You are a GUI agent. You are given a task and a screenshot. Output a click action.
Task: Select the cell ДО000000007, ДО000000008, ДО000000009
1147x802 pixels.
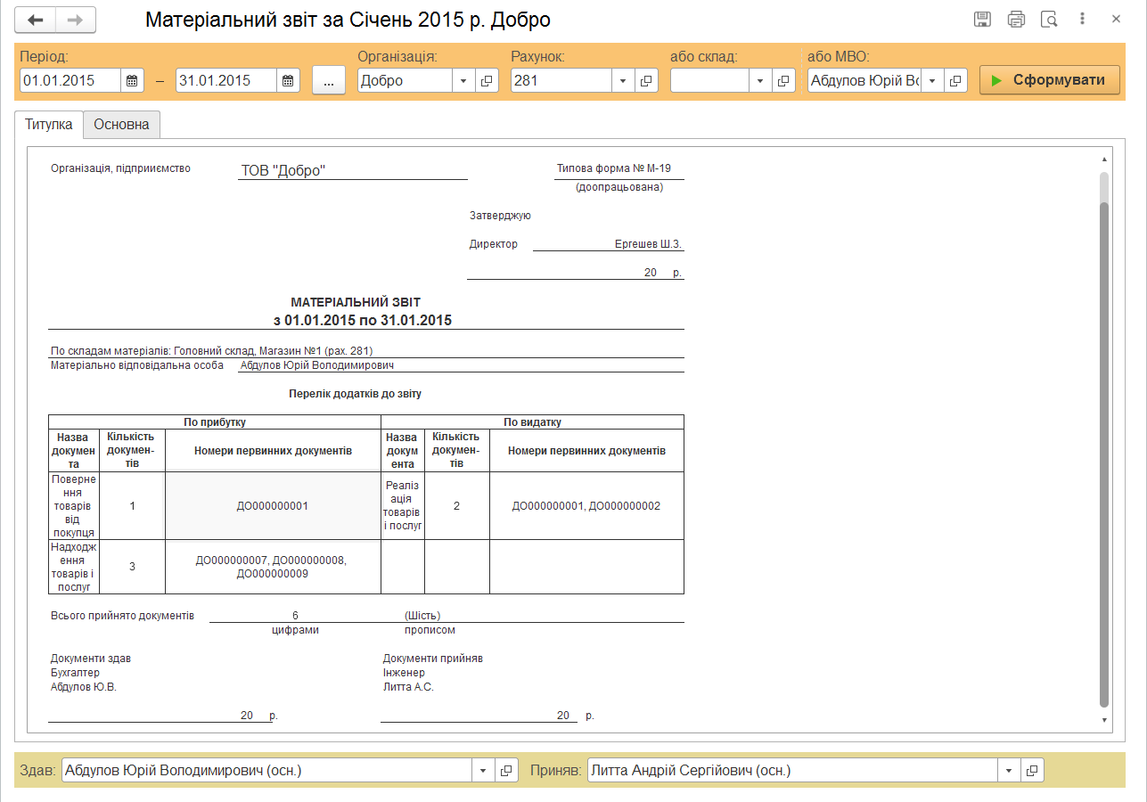pyautogui.click(x=273, y=567)
